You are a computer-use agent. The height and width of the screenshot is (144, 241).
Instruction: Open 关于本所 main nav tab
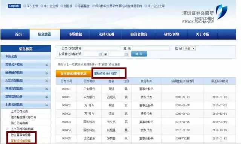(203, 34)
